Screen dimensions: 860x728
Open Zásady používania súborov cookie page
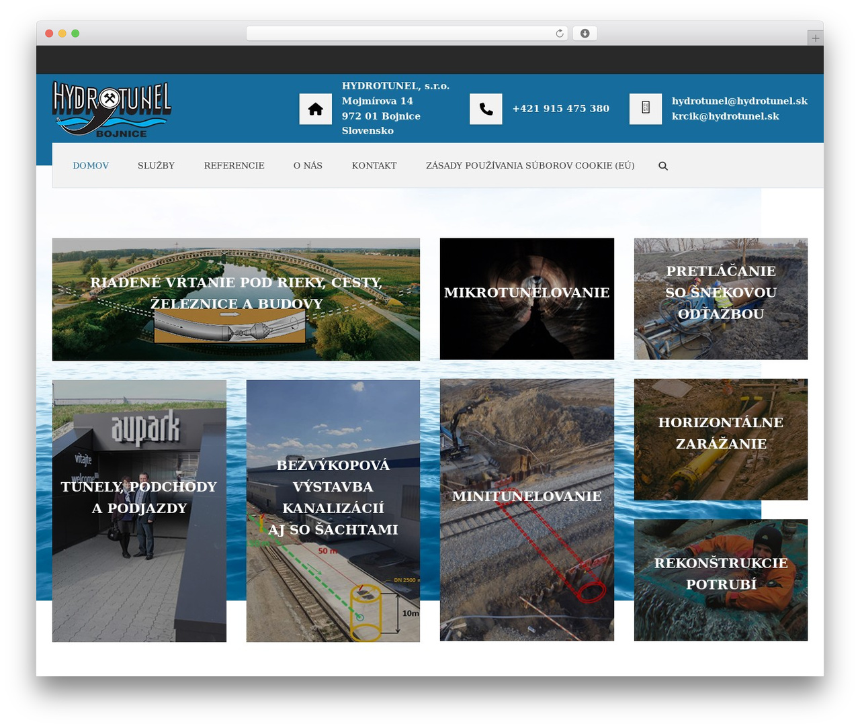[x=530, y=166]
